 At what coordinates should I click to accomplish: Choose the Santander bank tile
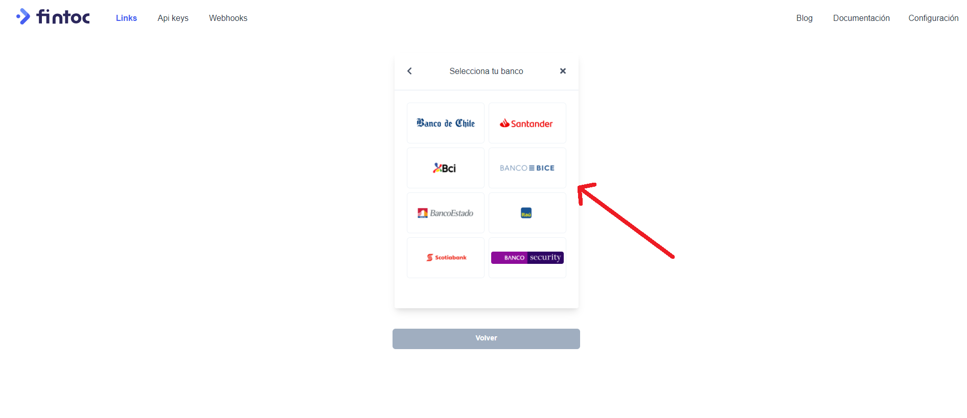527,123
